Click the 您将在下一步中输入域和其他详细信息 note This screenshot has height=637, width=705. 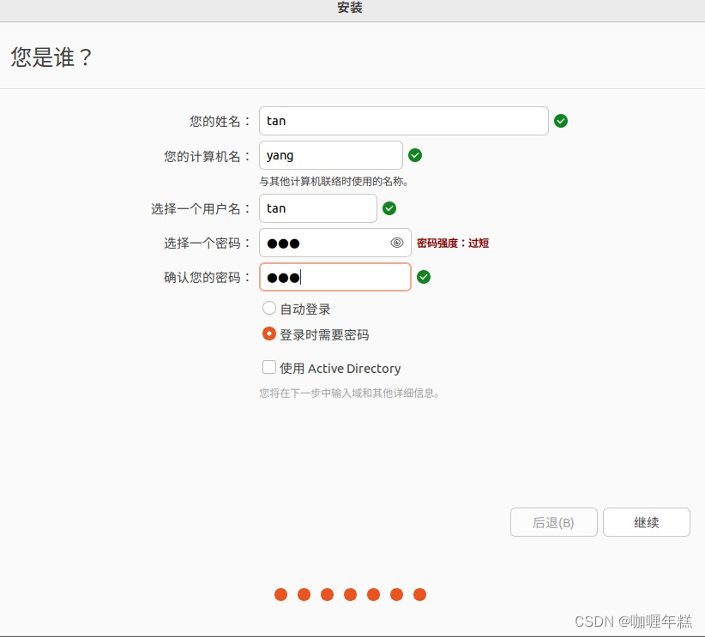(349, 394)
